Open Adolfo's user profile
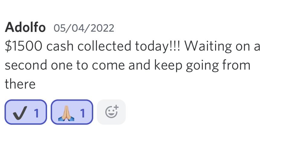Screen dimensions: 286x147 click(25, 28)
